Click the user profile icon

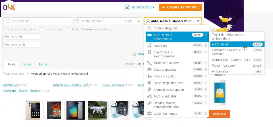click(x=127, y=7)
